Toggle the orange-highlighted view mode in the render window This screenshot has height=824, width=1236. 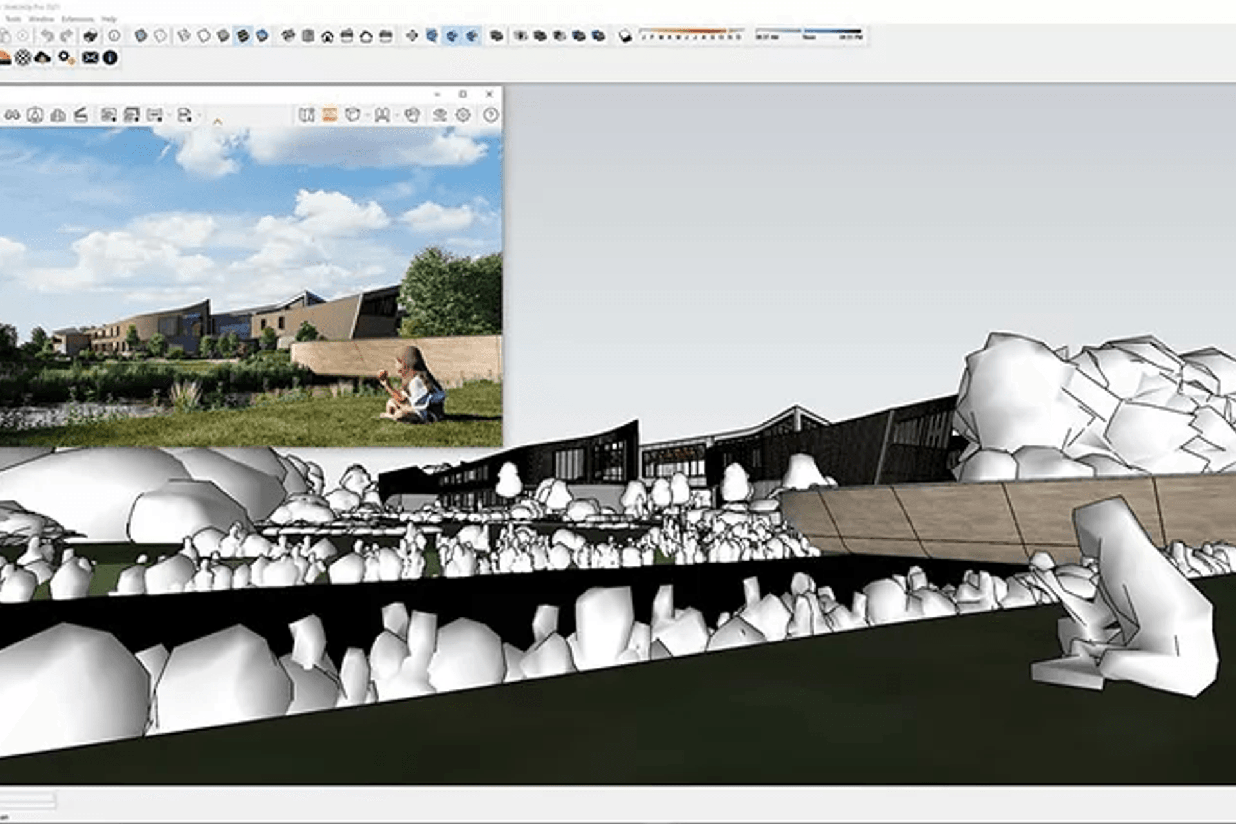[330, 116]
